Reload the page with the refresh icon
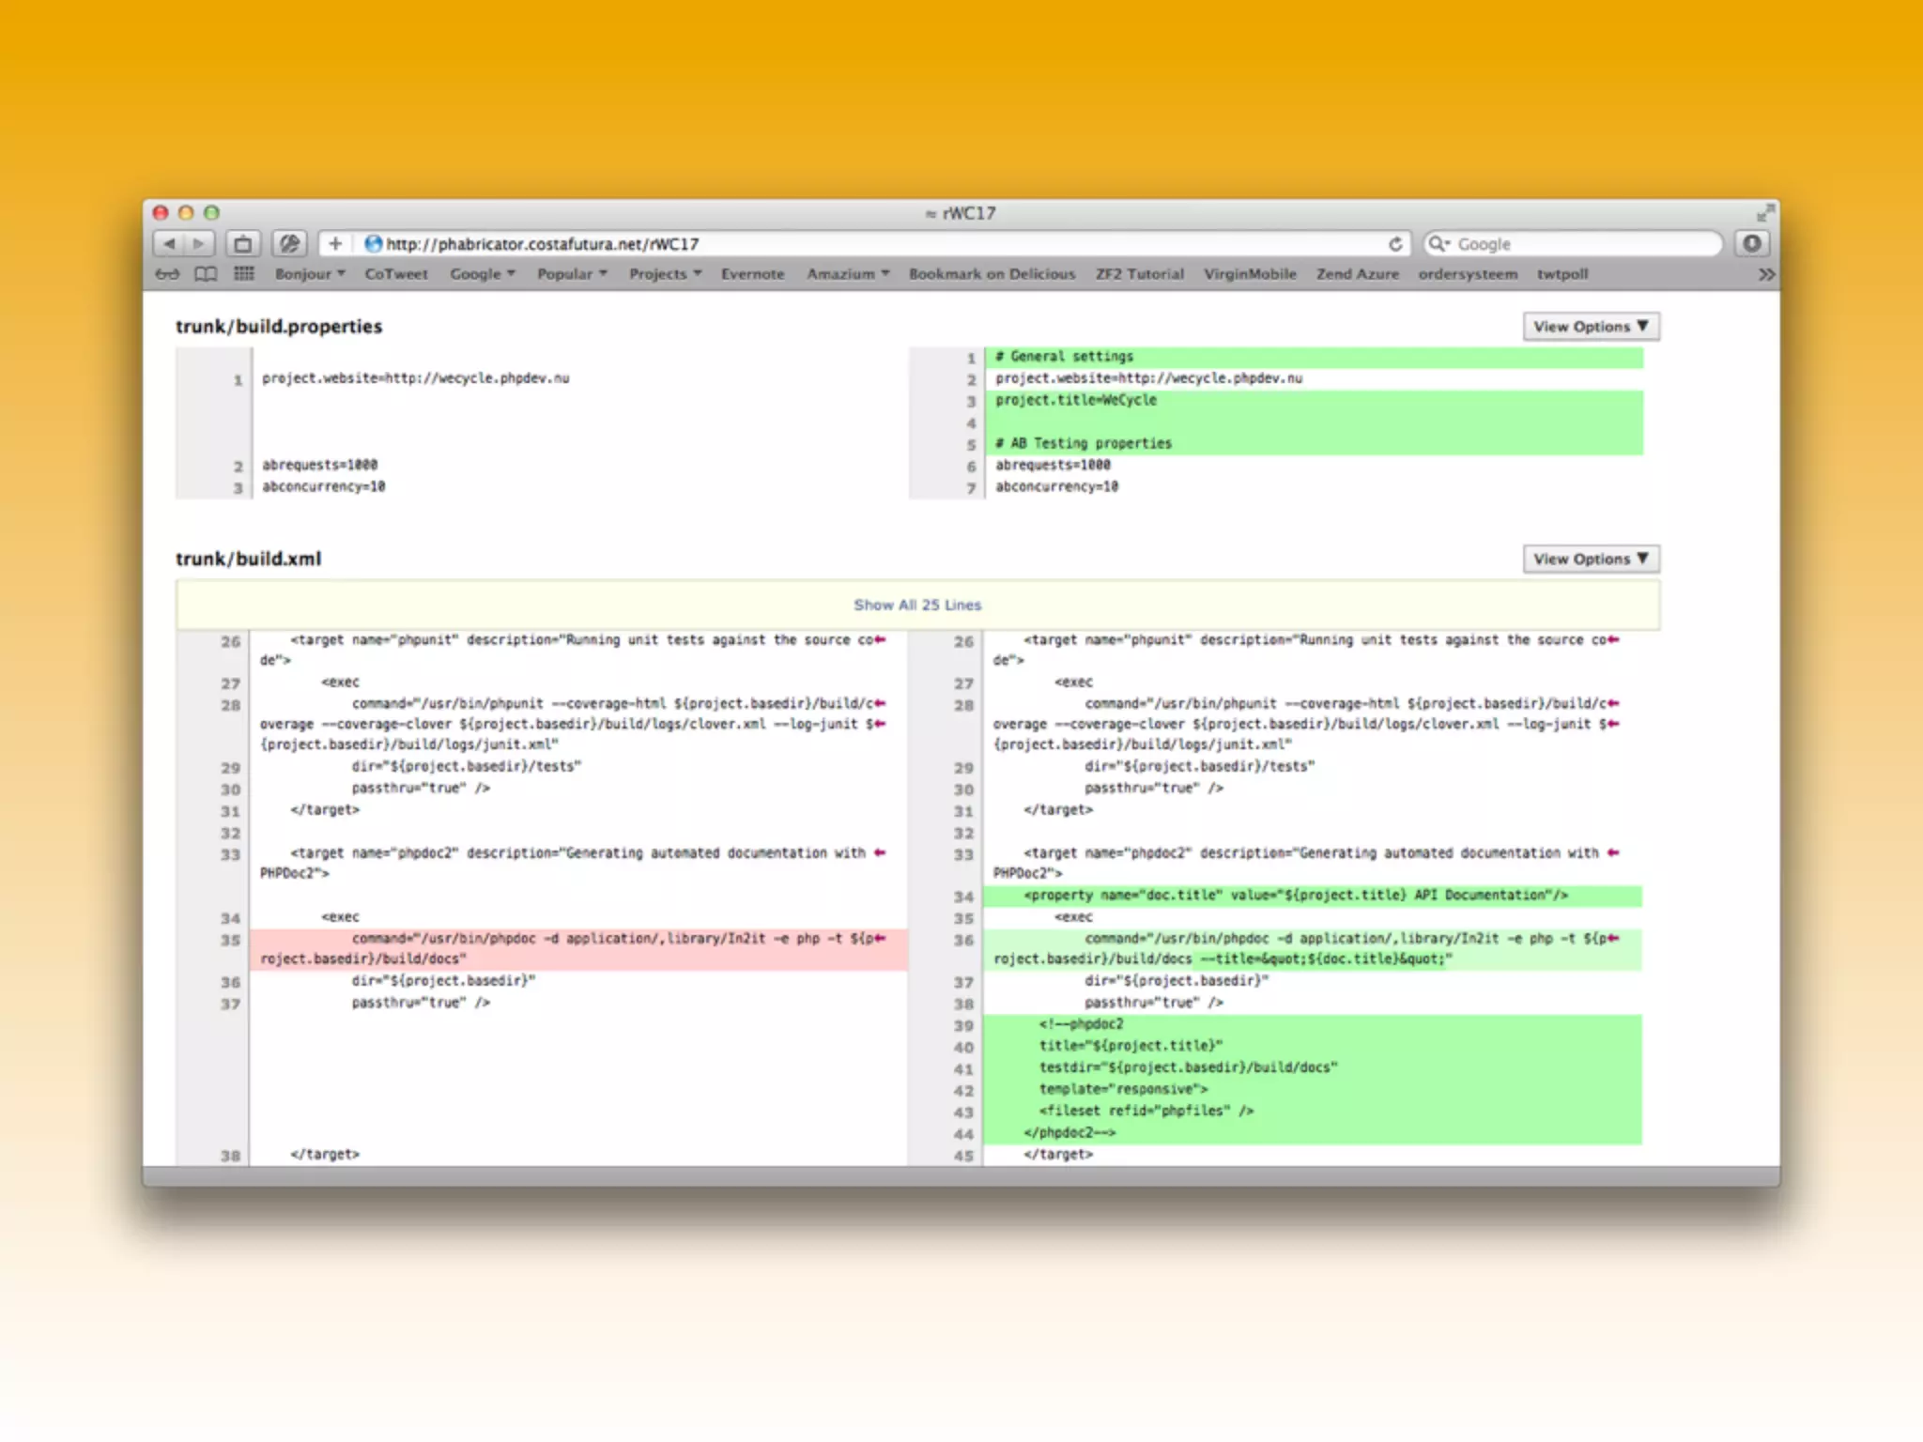Screen dimensions: 1923x1442 pos(1395,244)
